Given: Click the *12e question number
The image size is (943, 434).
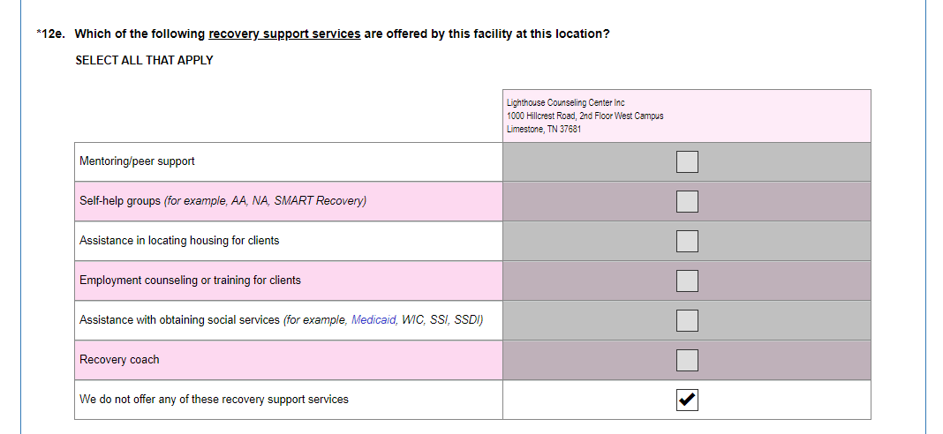Looking at the screenshot, I should pyautogui.click(x=50, y=34).
